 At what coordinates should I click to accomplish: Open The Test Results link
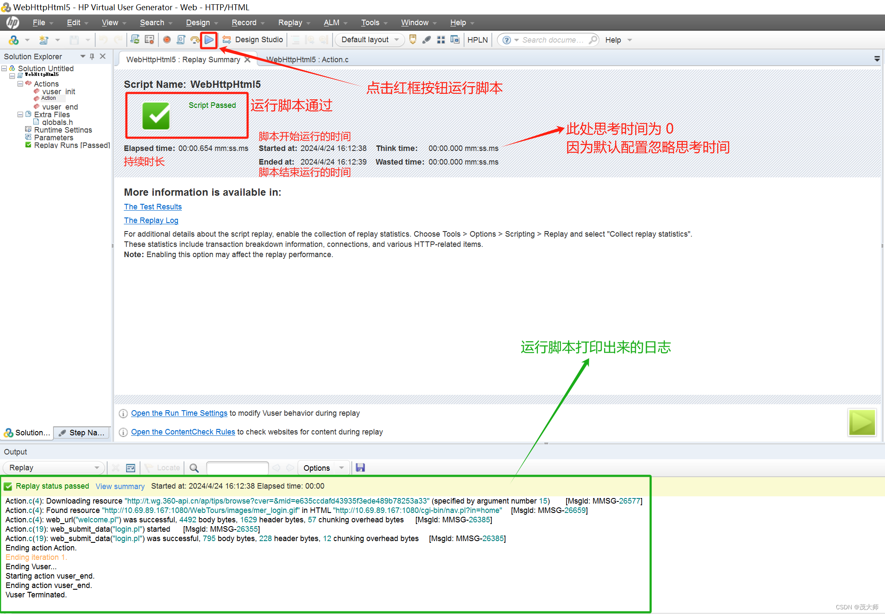pyautogui.click(x=152, y=207)
